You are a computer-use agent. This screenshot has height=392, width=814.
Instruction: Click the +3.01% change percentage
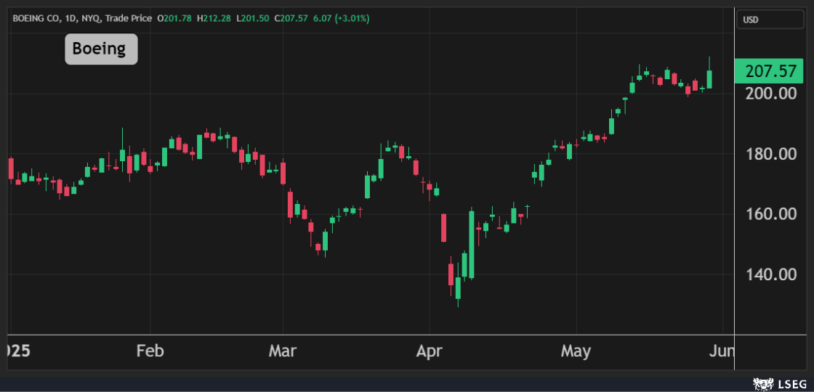352,18
